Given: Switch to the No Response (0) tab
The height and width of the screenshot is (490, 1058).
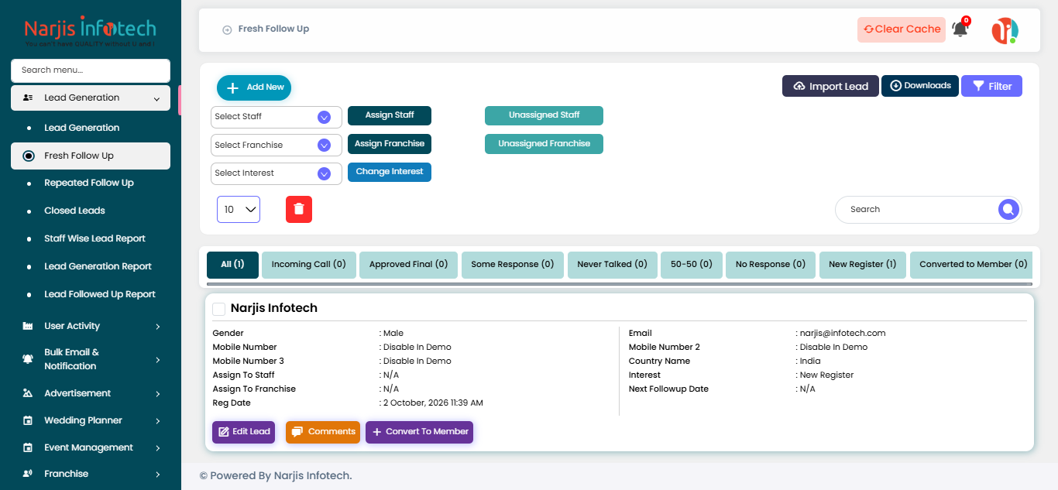Looking at the screenshot, I should pos(771,265).
